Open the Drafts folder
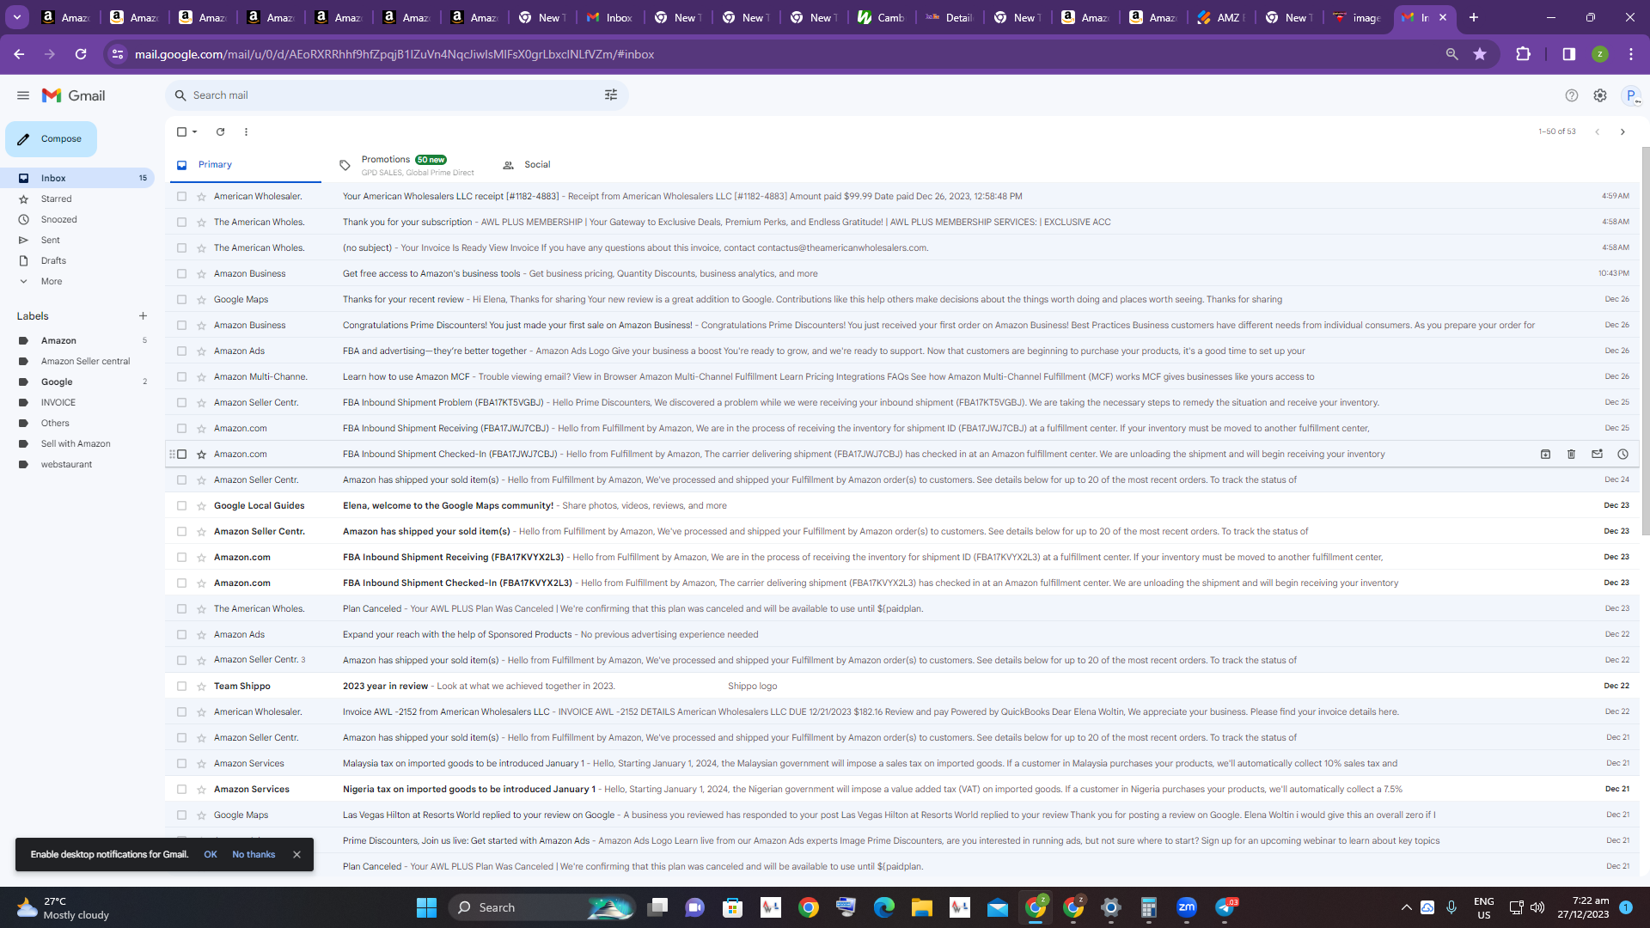The width and height of the screenshot is (1650, 928). pos(53,260)
